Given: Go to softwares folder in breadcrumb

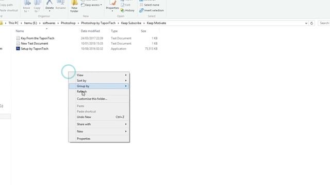Looking at the screenshot, I should point(49,23).
